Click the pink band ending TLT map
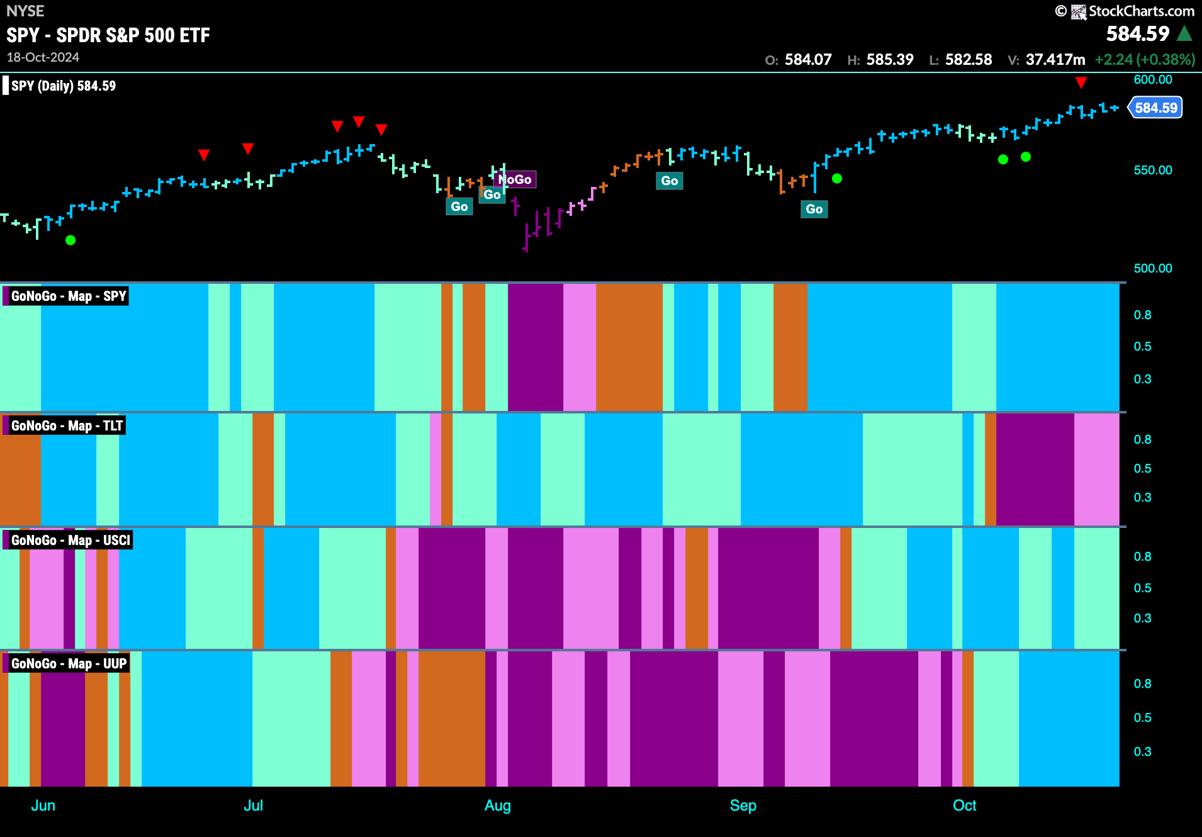 [1097, 469]
